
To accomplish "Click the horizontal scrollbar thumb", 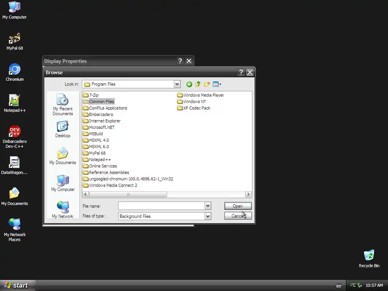I will pyautogui.click(x=128, y=194).
